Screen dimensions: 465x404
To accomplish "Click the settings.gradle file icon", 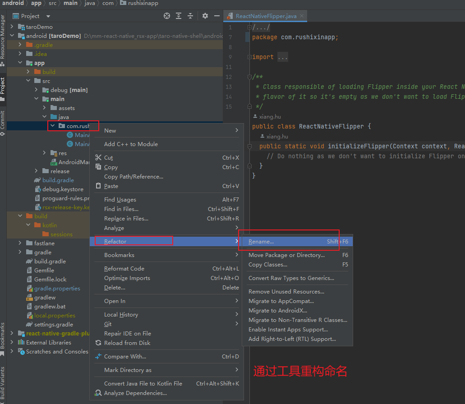I will click(x=29, y=325).
